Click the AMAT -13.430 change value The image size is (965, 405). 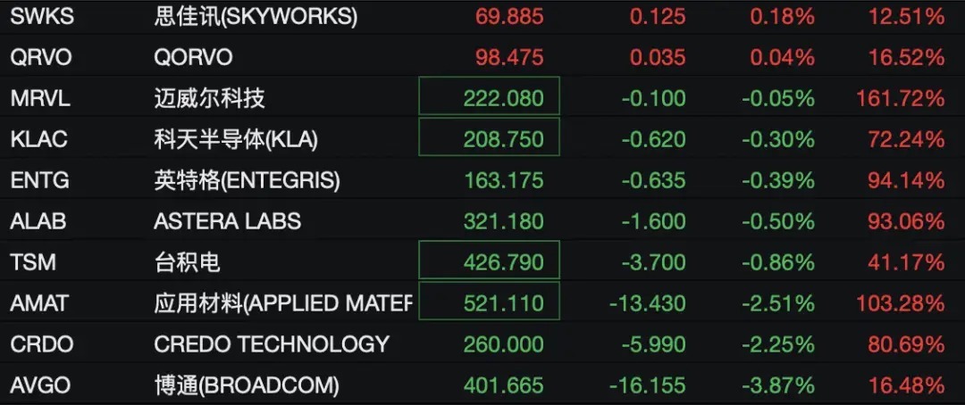click(x=647, y=303)
